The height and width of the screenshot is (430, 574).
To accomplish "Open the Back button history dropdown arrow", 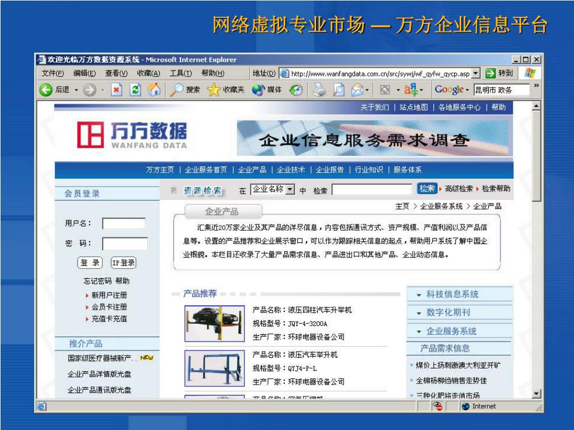I will pyautogui.click(x=76, y=90).
